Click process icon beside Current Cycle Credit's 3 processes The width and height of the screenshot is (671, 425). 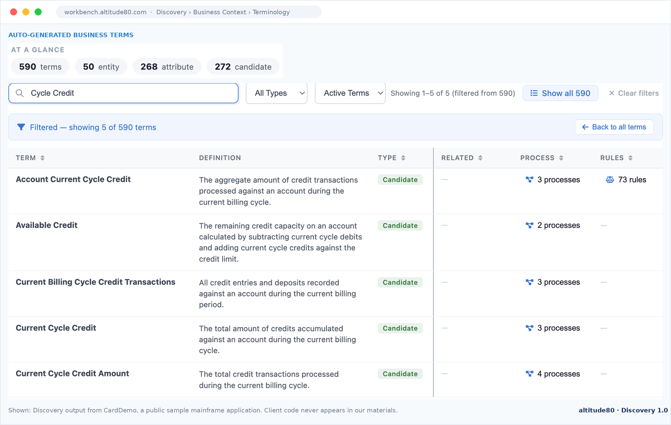point(529,328)
